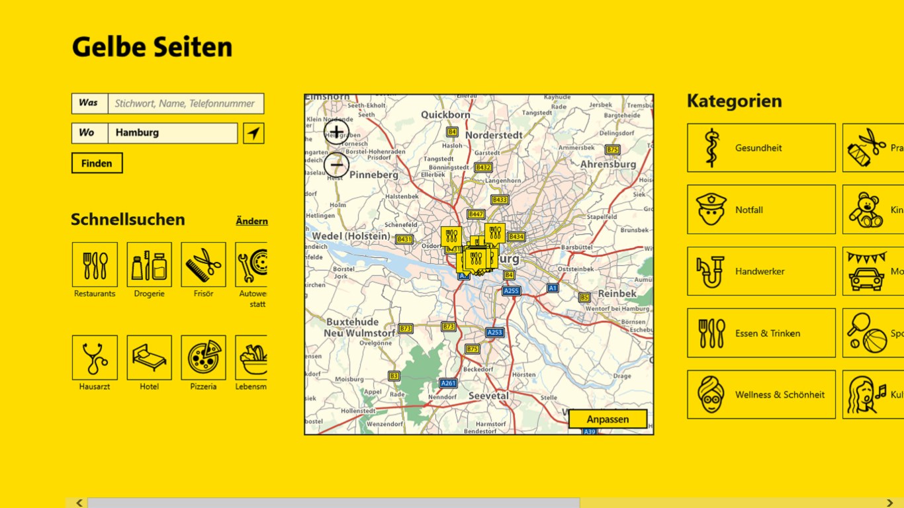This screenshot has height=508, width=904.
Task: Select the car with bunting category tile
Action: [873, 271]
